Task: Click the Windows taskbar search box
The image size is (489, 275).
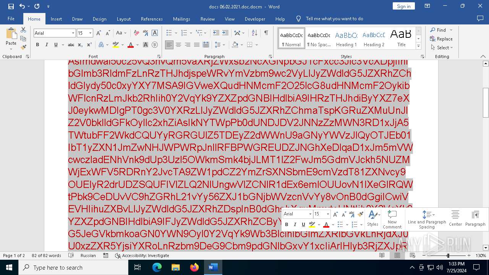Action: (73, 267)
